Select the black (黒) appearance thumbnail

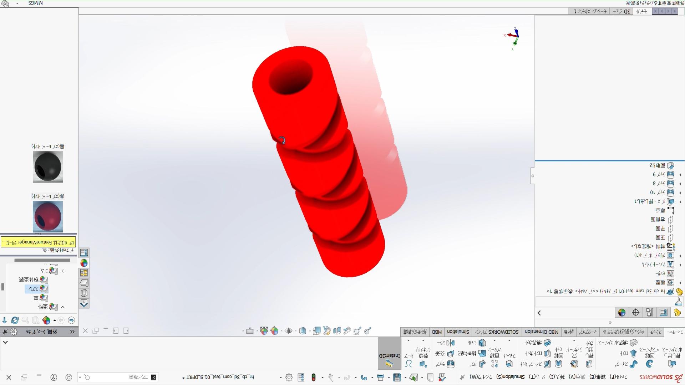point(48,167)
